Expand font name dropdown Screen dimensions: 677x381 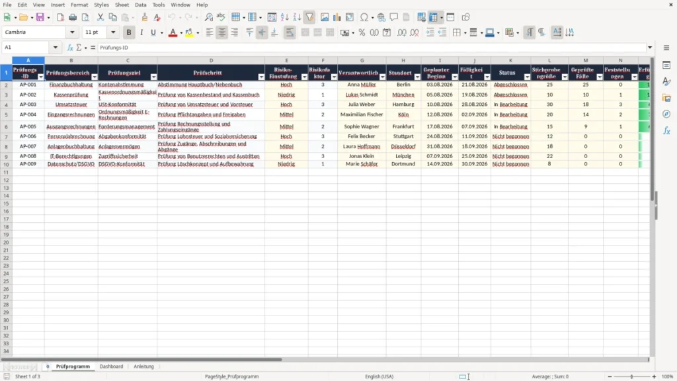click(72, 32)
